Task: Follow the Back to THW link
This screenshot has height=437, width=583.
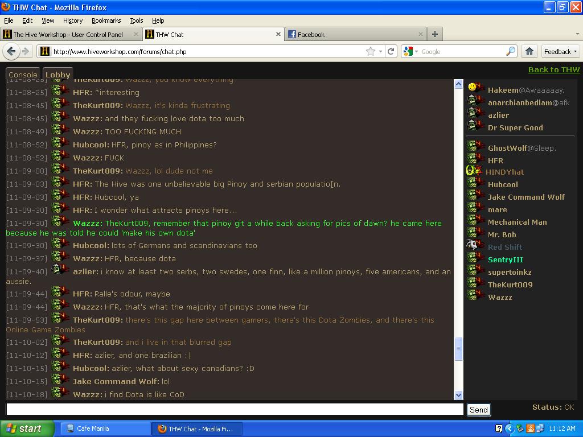Action: coord(553,69)
